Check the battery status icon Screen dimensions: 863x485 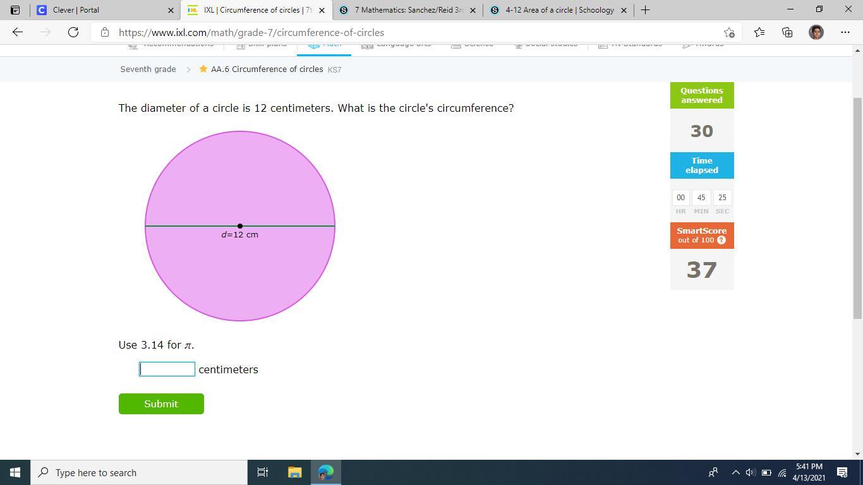coord(766,472)
